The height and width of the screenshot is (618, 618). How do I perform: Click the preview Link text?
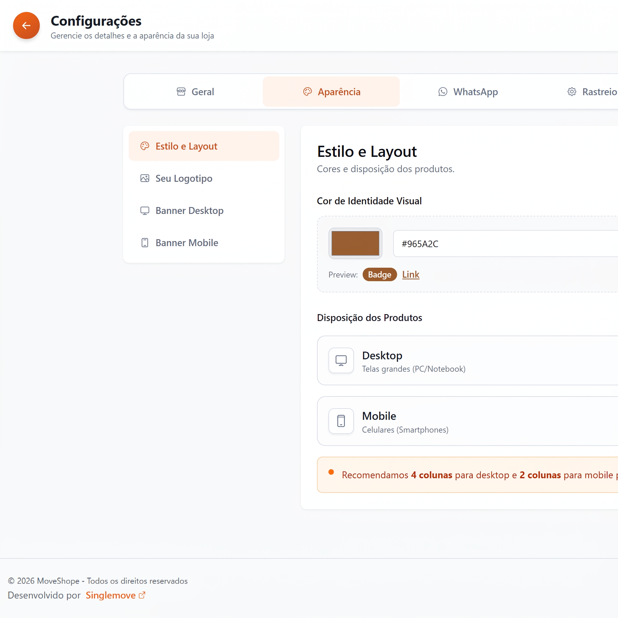pos(411,275)
